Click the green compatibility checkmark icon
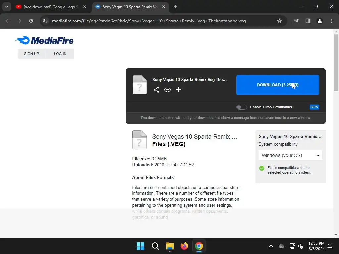The height and width of the screenshot is (254, 339). [262, 168]
